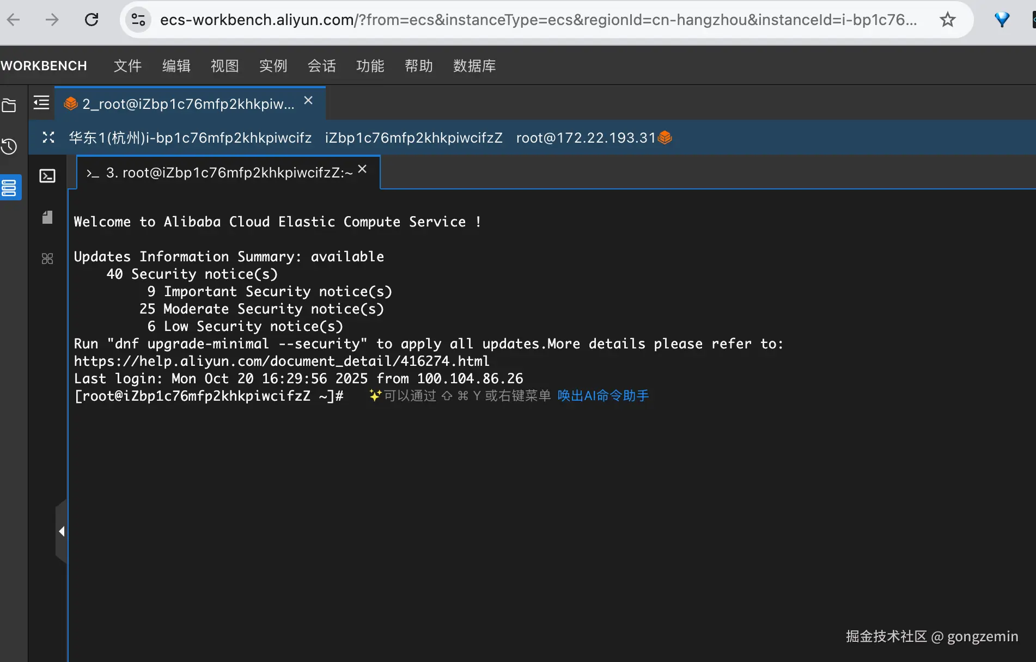The height and width of the screenshot is (662, 1036).
Task: Click the terminal prompt icon in side panel
Action: click(47, 176)
